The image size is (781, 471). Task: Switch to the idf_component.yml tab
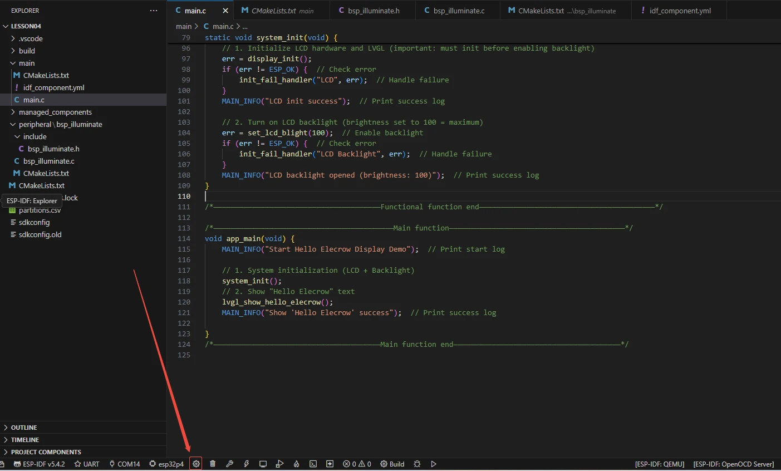(x=680, y=11)
